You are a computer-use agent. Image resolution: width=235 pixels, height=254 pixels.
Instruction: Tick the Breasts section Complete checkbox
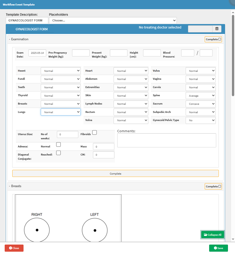pos(220,186)
